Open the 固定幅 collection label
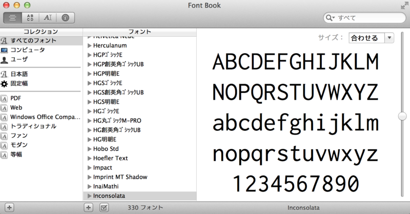The height and width of the screenshot is (214, 410). click(x=19, y=84)
